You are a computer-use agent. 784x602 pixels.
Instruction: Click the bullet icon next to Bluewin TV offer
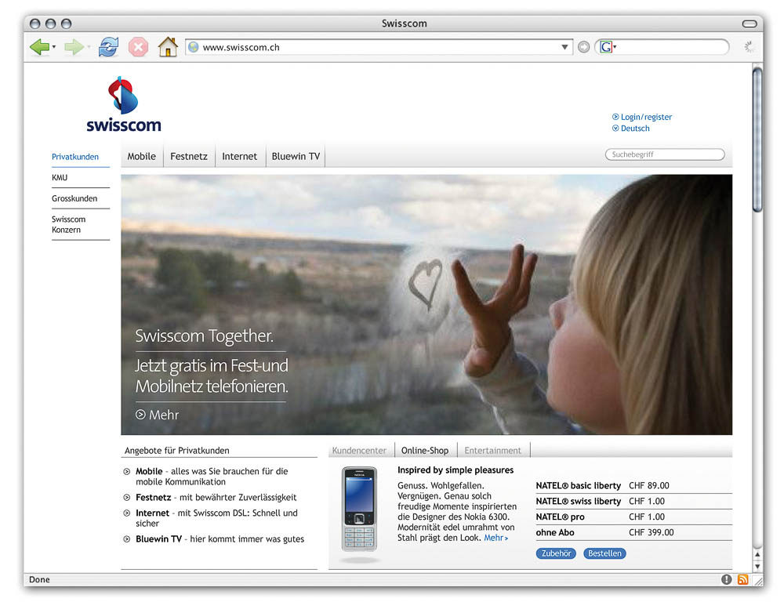pyautogui.click(x=127, y=539)
